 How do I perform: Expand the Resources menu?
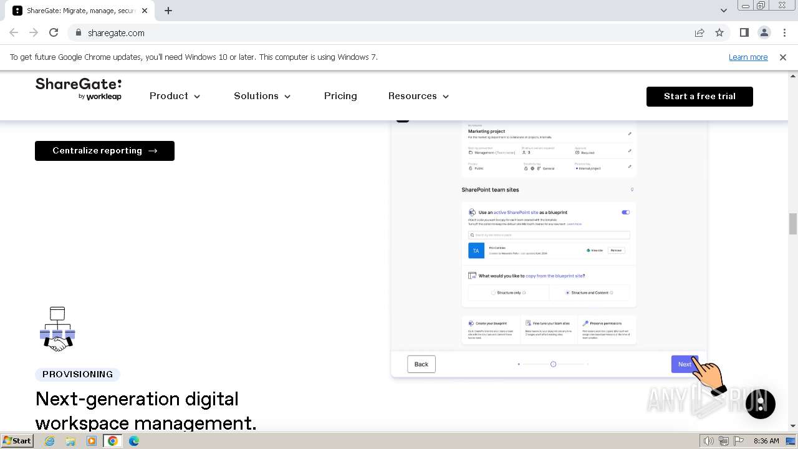pos(418,96)
